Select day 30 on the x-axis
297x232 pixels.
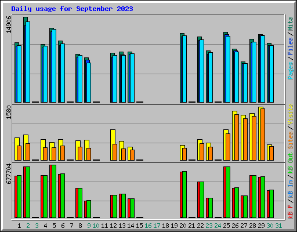coord(270,226)
